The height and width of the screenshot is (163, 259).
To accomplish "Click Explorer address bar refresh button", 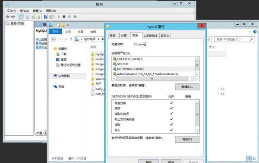I will pyautogui.click(x=209, y=39).
